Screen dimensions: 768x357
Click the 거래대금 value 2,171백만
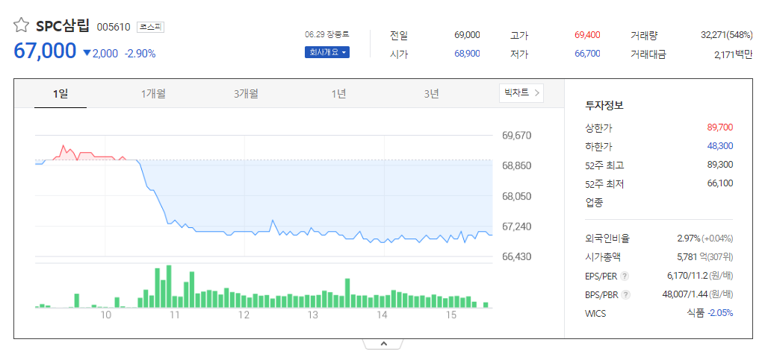pyautogui.click(x=733, y=54)
